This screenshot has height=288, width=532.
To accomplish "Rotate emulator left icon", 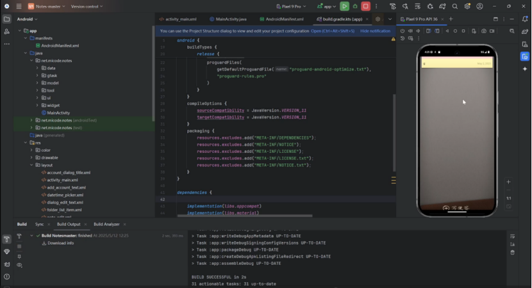I will pyautogui.click(x=429, y=31).
